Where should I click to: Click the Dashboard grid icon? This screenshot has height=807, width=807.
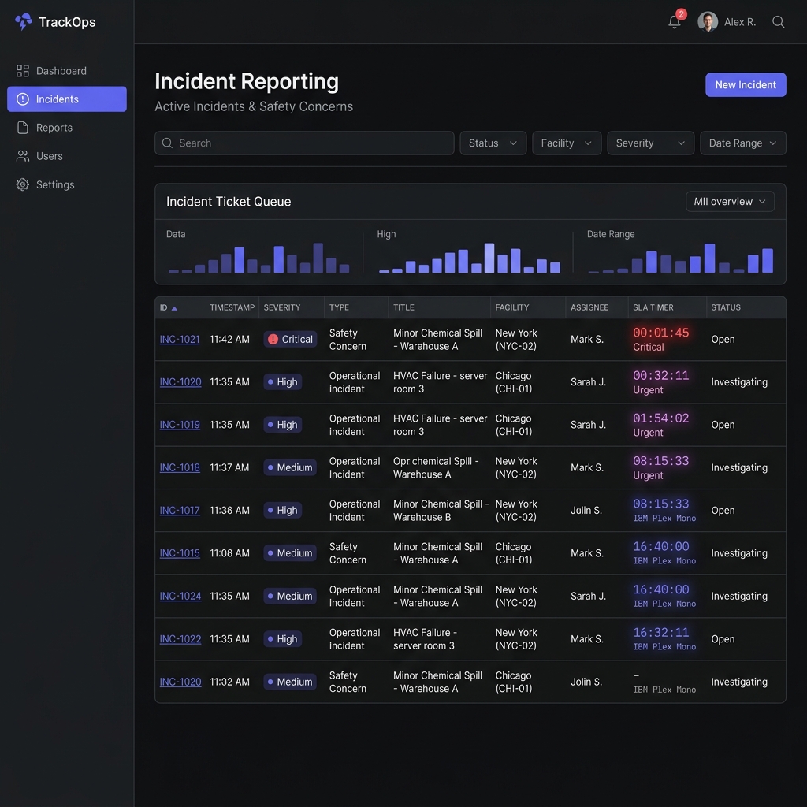[x=23, y=70]
